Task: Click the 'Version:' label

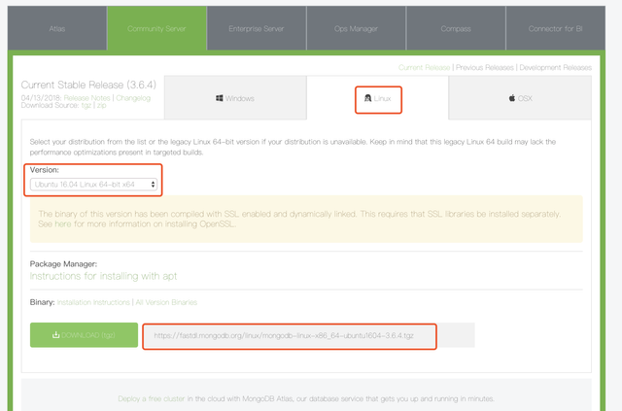Action: tap(45, 170)
